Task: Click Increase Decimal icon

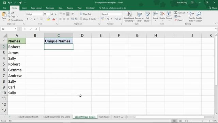Action: (x=116, y=19)
